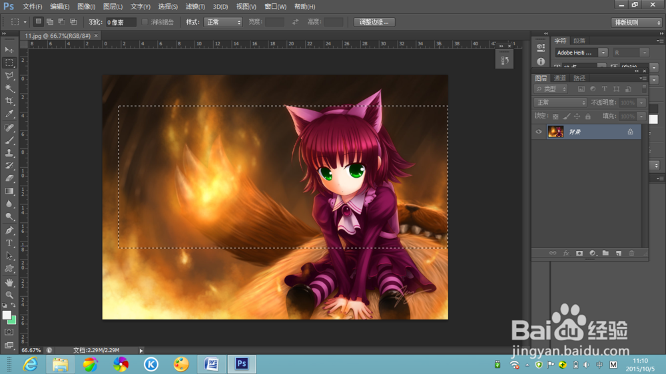Click the 调整边缘 button

[374, 22]
